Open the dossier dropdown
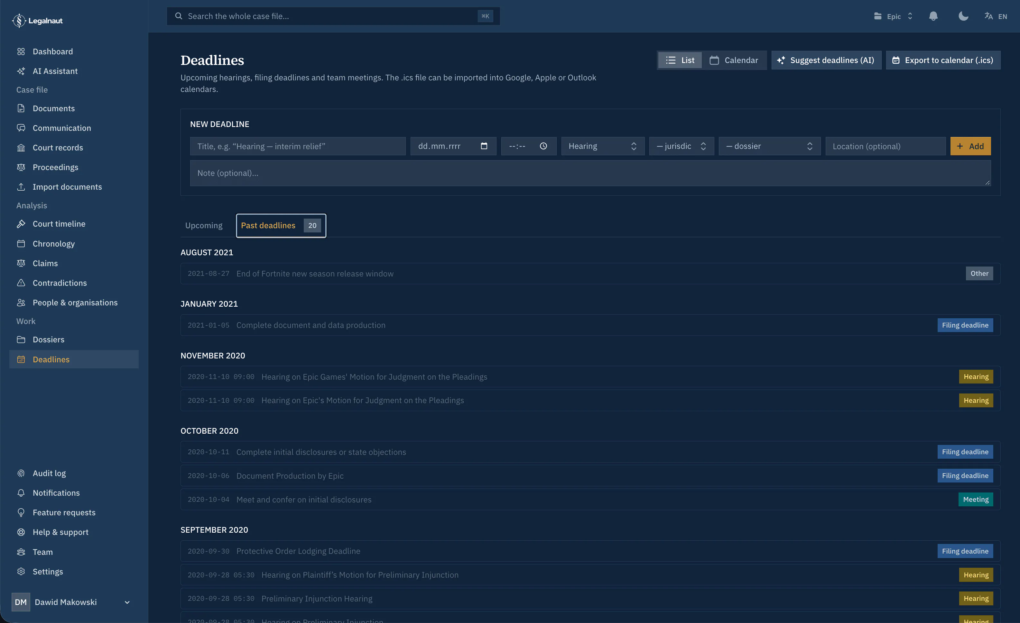 click(770, 146)
